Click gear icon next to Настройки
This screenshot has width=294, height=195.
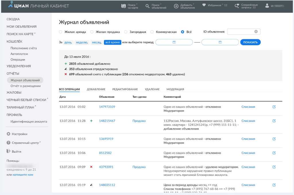pyautogui.click(x=8, y=134)
